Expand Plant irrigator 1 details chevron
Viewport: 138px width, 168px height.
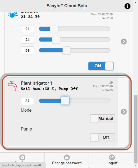click(x=124, y=112)
